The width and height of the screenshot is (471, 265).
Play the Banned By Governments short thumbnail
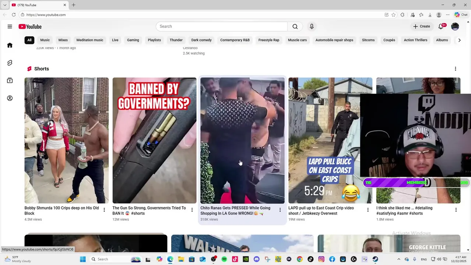pos(155,140)
